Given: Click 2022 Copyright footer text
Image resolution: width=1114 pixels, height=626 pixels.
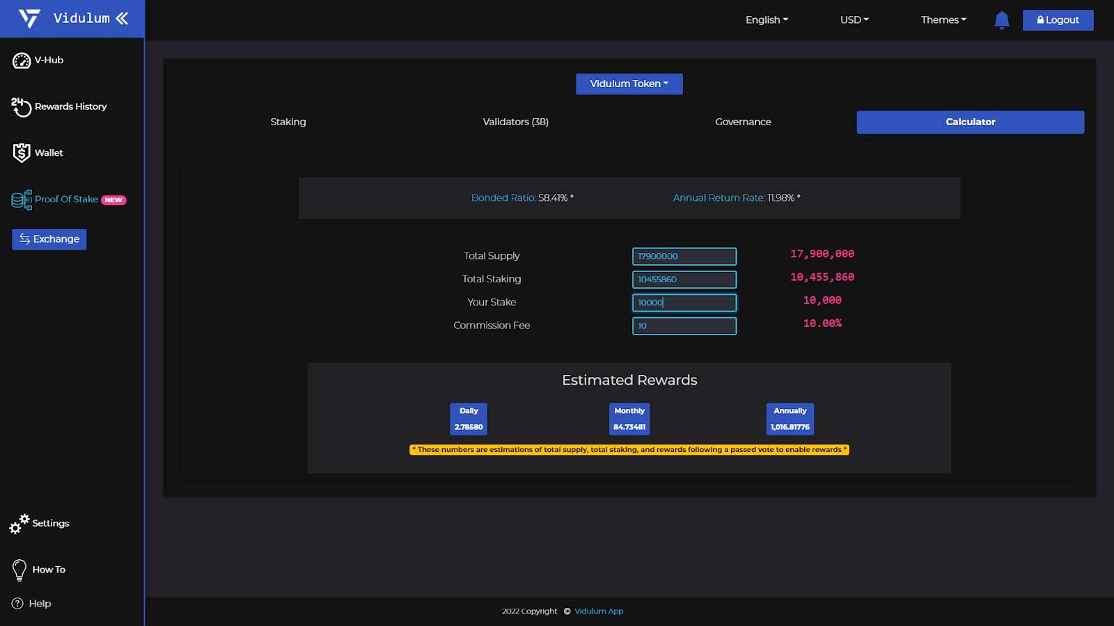Looking at the screenshot, I should (x=529, y=611).
